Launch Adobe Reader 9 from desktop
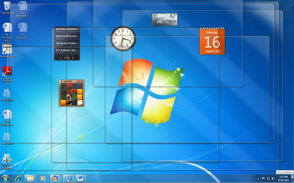Viewport: 294px width, 183px height. pyautogui.click(x=7, y=74)
